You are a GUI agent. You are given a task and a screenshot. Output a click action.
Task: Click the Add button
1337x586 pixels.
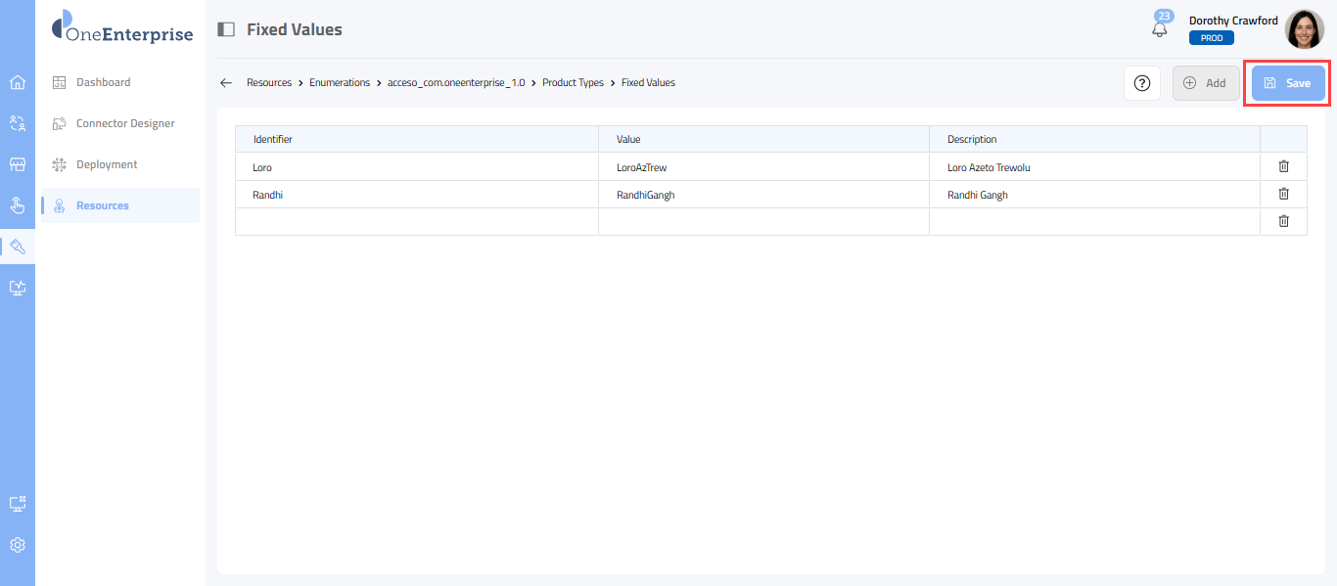click(x=1205, y=83)
